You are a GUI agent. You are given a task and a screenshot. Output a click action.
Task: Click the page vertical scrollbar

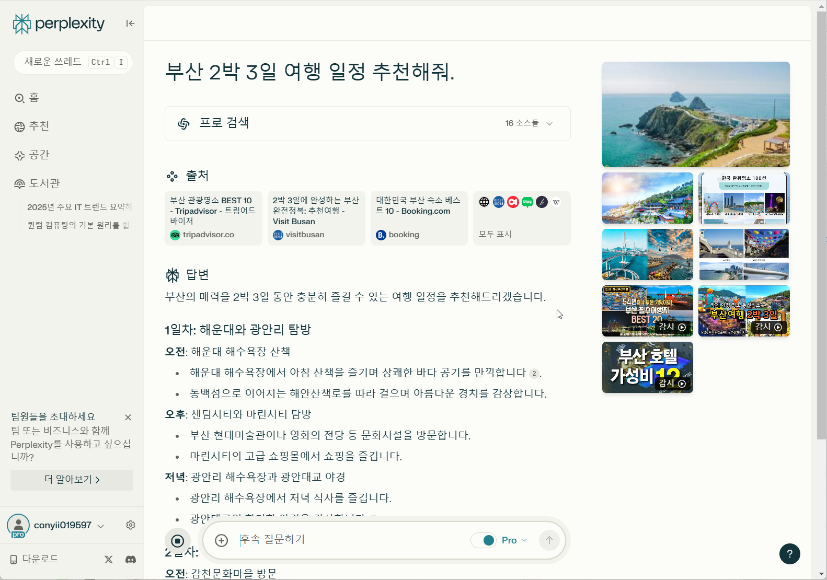pos(822,225)
